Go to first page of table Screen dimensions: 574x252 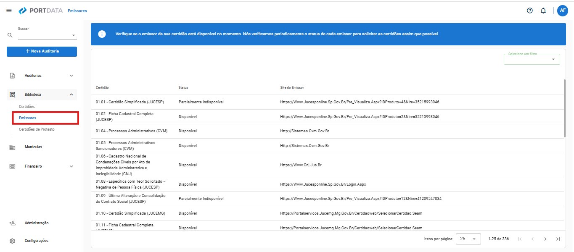tap(520, 239)
